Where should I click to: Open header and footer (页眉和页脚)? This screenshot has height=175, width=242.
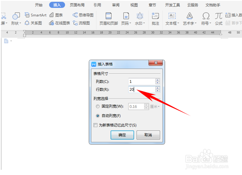click(109, 19)
